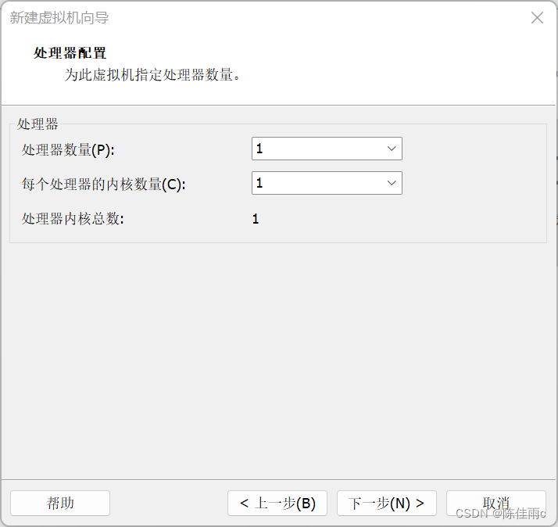Cancel the wizard with 取消

(x=496, y=503)
